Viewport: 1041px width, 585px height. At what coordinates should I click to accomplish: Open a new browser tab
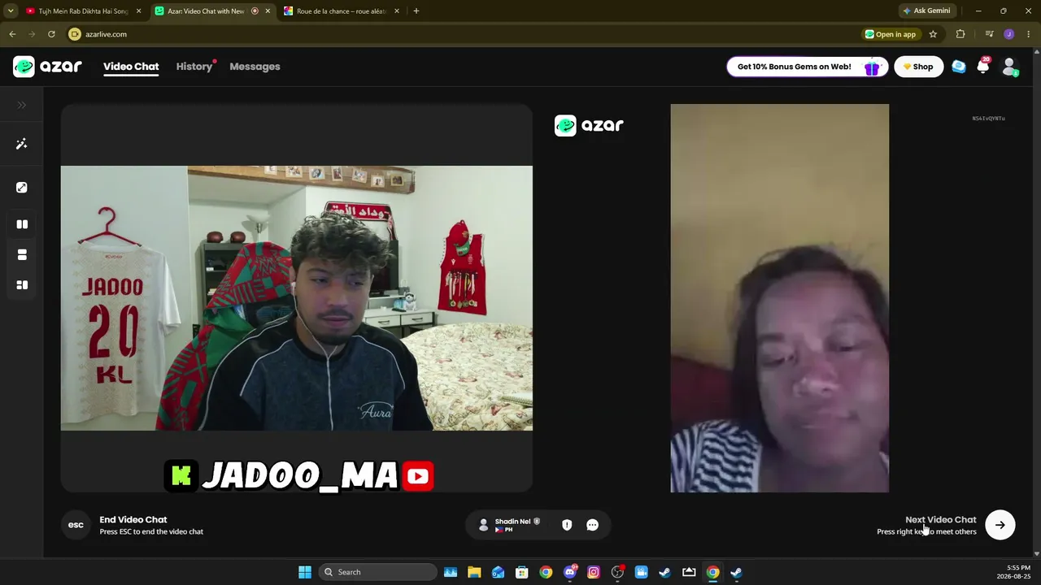[416, 11]
